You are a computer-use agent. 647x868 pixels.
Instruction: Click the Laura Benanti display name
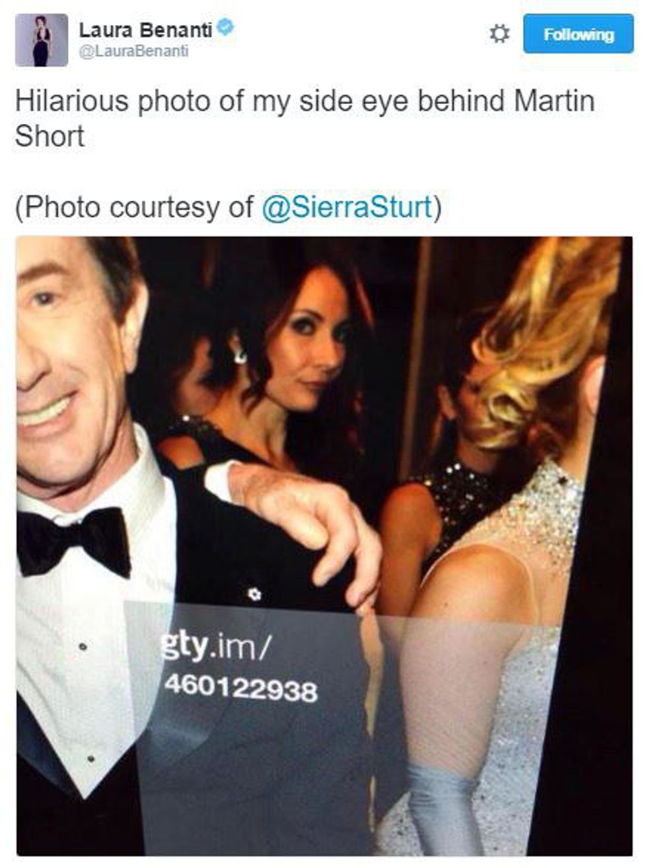click(145, 29)
